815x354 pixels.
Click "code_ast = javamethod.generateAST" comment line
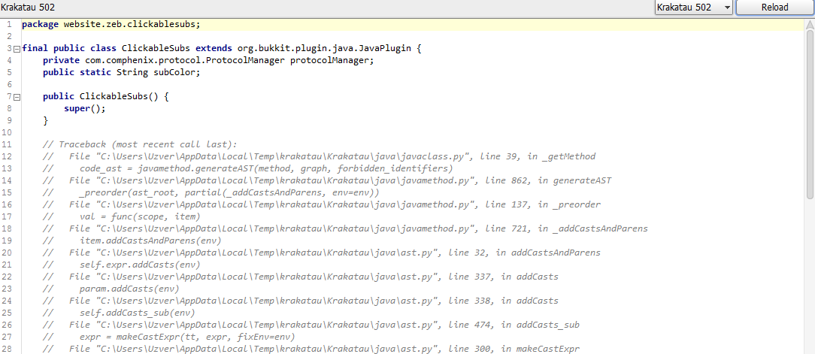click(x=248, y=168)
